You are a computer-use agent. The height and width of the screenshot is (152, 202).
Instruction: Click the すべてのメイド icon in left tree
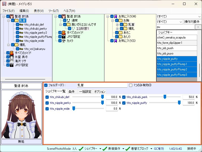point(12,53)
